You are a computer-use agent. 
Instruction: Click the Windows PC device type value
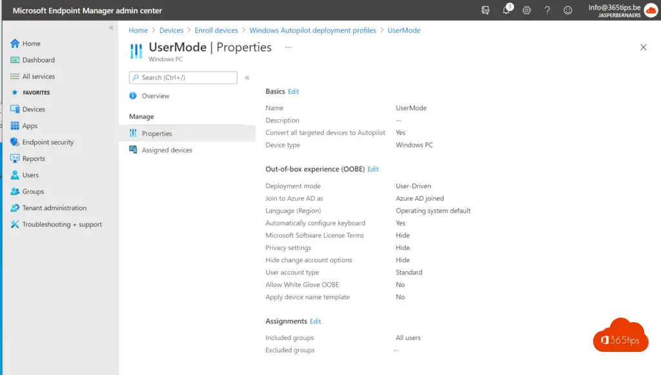coord(414,145)
